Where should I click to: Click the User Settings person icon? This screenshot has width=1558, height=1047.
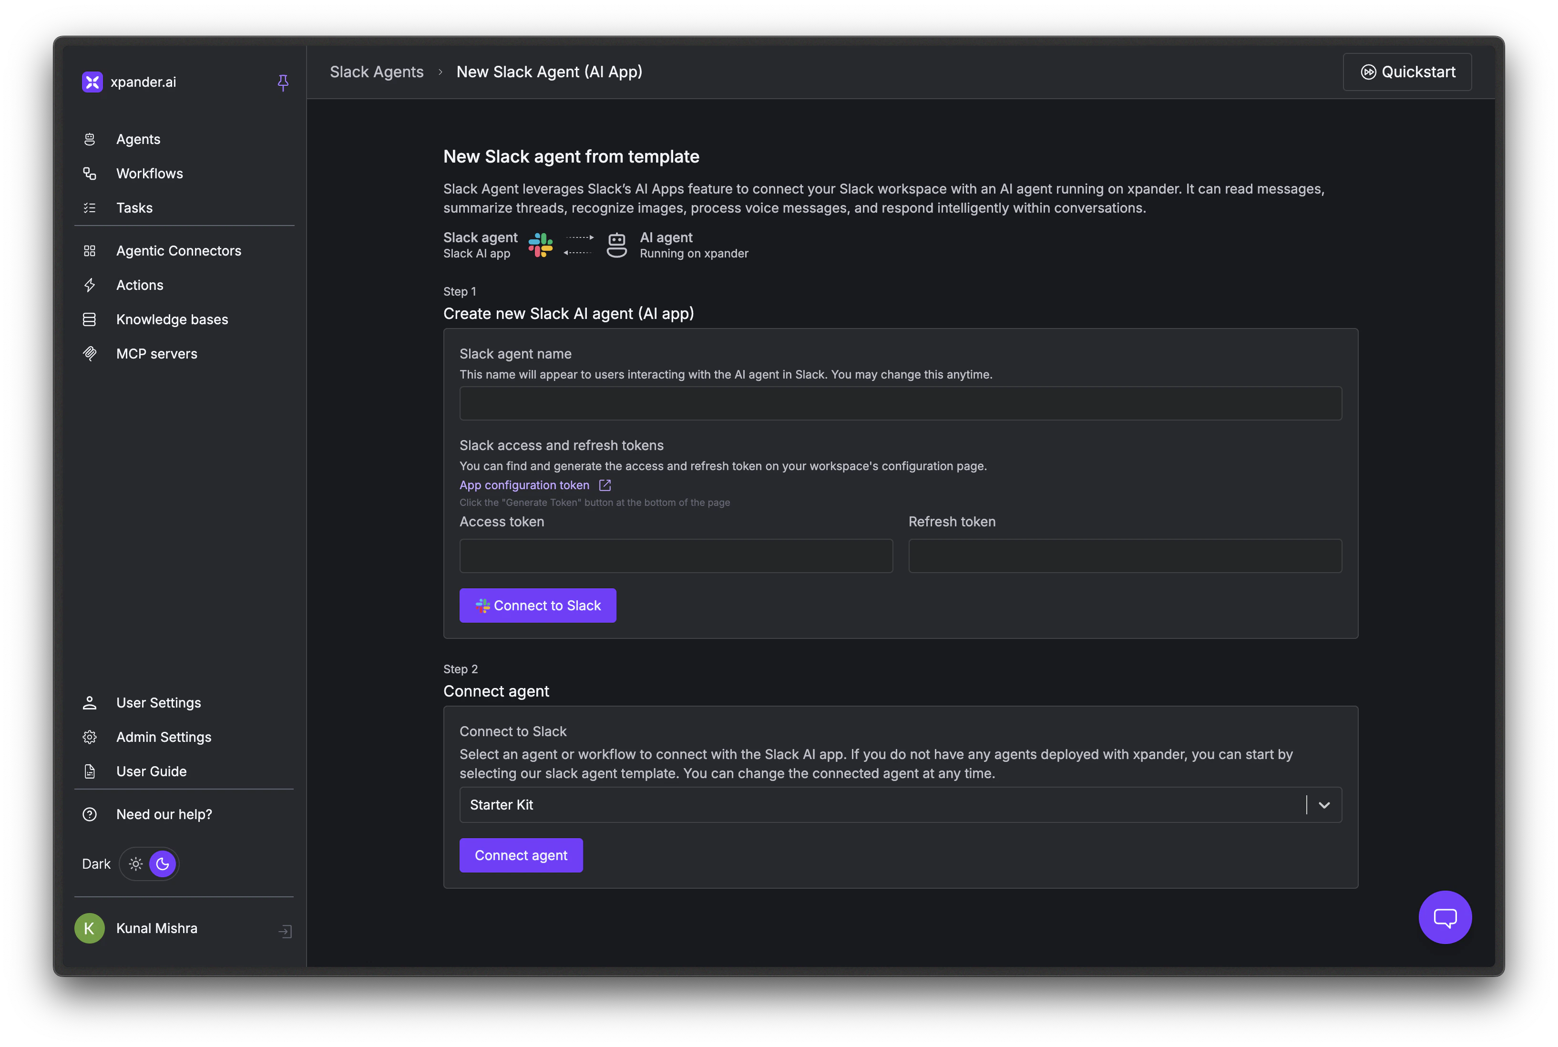(90, 702)
